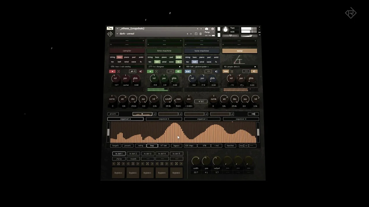Open the sequencer wrench settings icon
This screenshot has width=369, height=207.
[x=253, y=114]
